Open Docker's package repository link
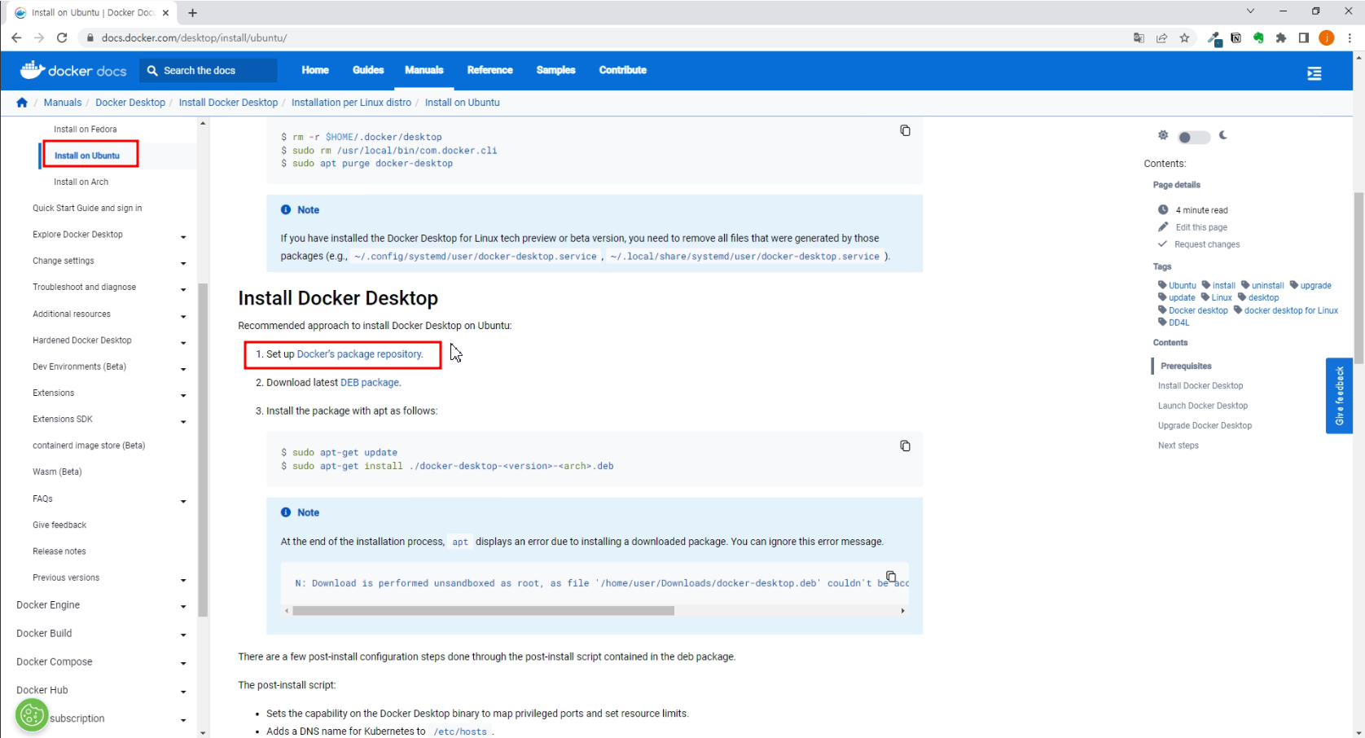Screen dimensions: 1365x738 tap(360, 354)
